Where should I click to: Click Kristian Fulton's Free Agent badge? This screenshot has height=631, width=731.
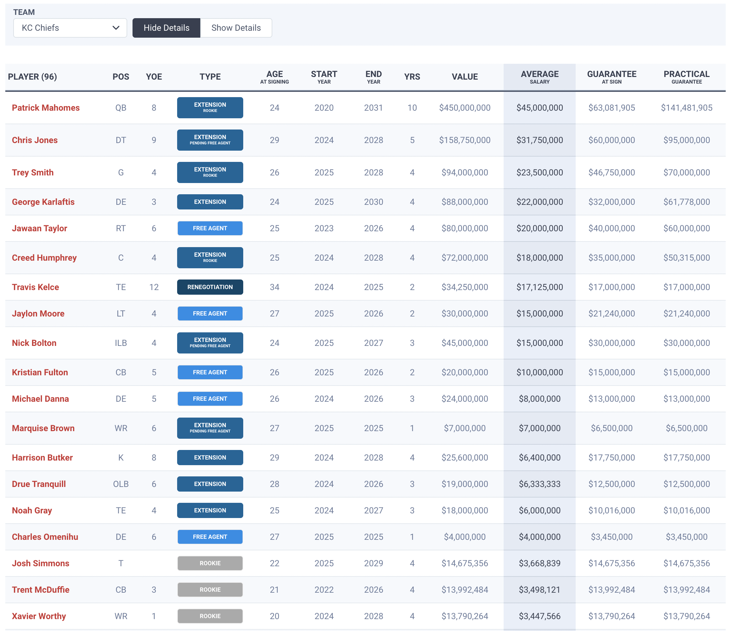[210, 372]
